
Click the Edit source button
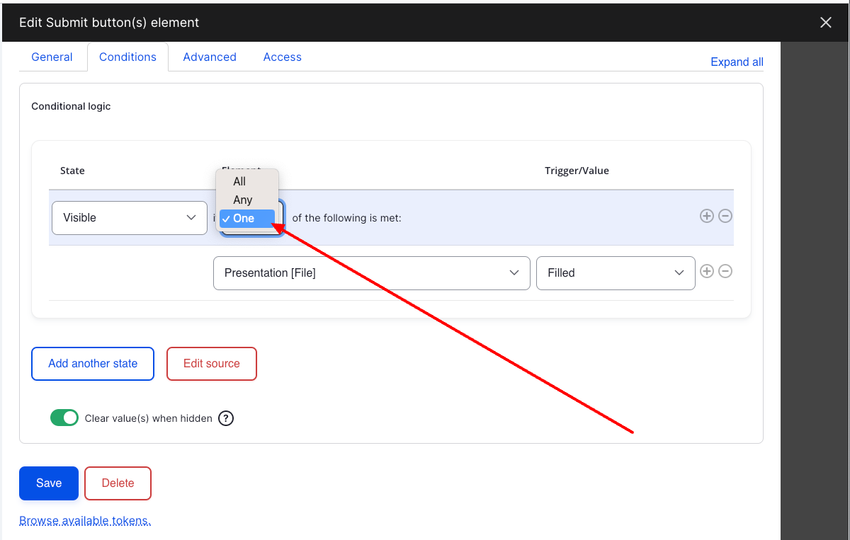click(212, 364)
